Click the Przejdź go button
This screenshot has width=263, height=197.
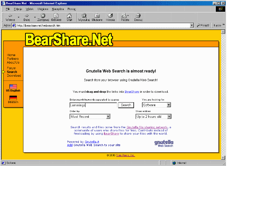tap(203, 25)
